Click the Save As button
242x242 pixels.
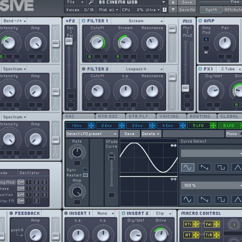[x=187, y=9]
